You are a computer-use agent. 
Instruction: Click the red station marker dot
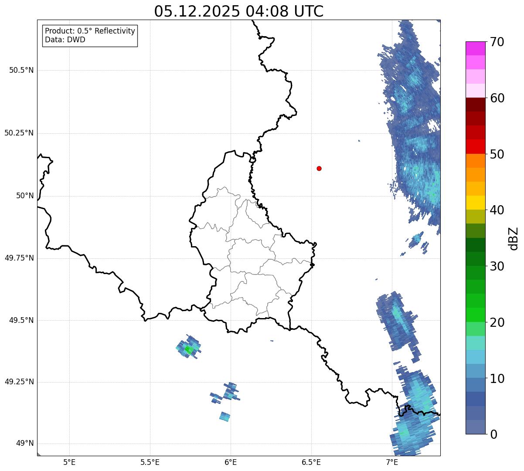click(x=319, y=169)
